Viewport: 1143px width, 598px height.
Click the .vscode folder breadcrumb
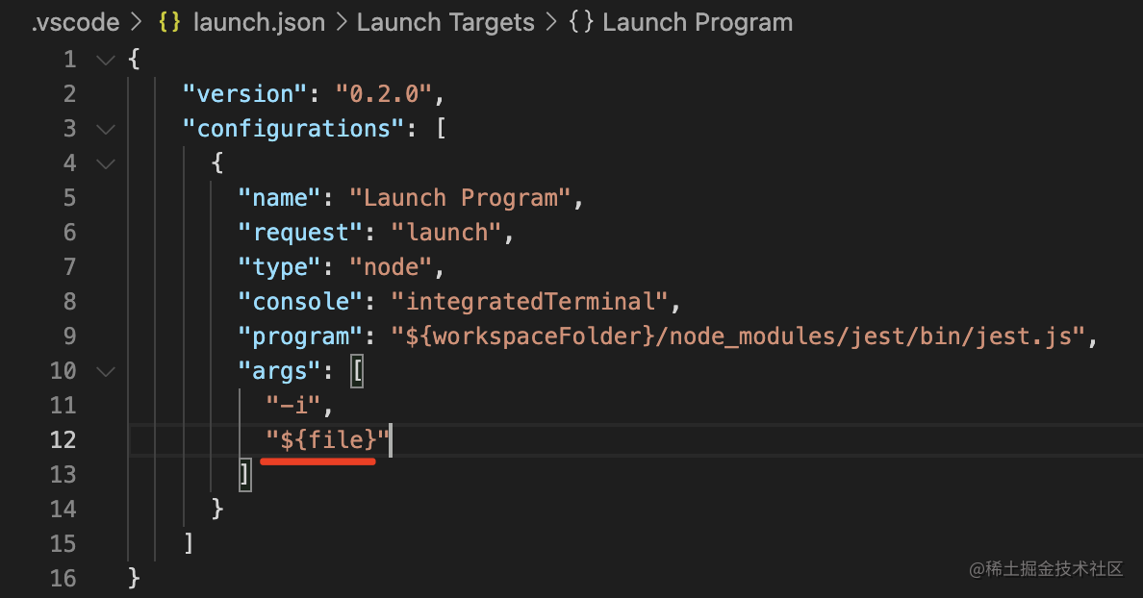76,22
